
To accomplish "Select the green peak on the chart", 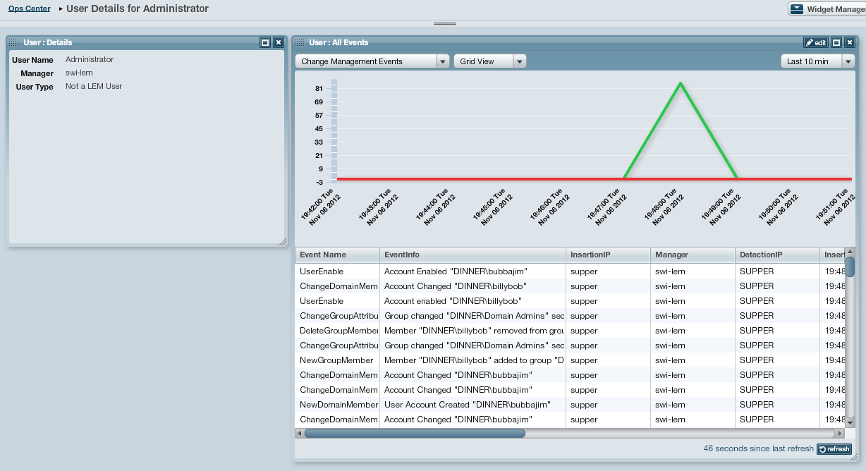I will 681,84.
